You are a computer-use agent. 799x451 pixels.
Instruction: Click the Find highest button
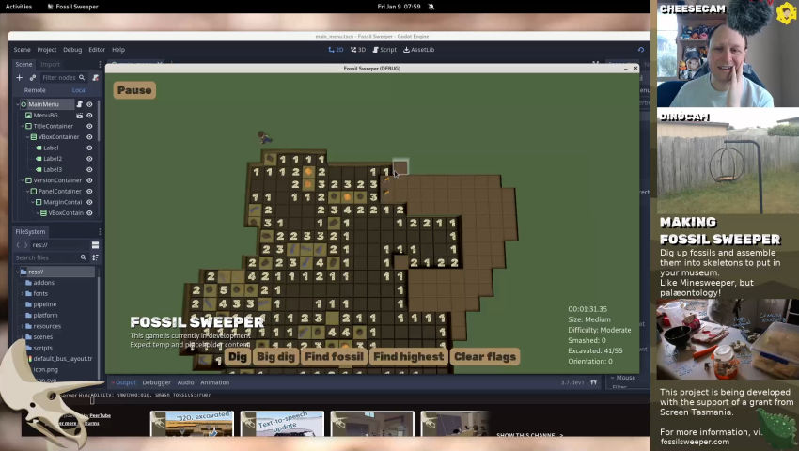(x=408, y=357)
